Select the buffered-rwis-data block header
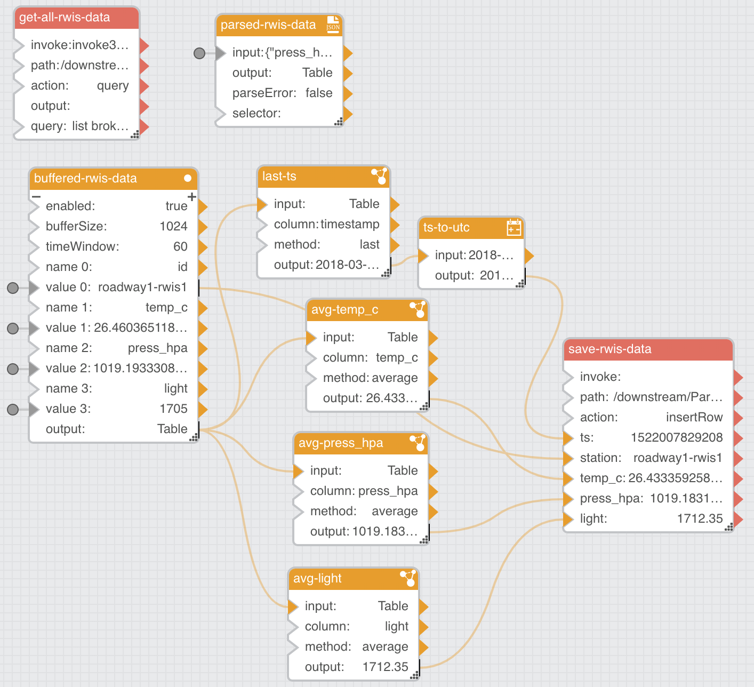This screenshot has height=687, width=754. pyautogui.click(x=113, y=179)
